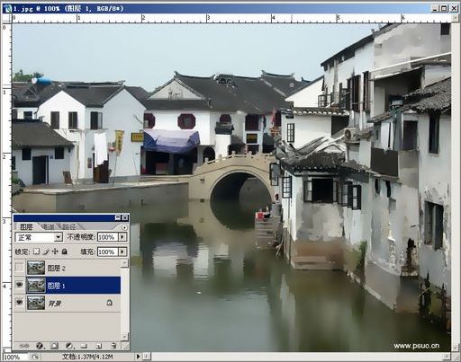461x362 pixels.
Task: Open the Add layer style (fx) button
Action: click(x=40, y=346)
